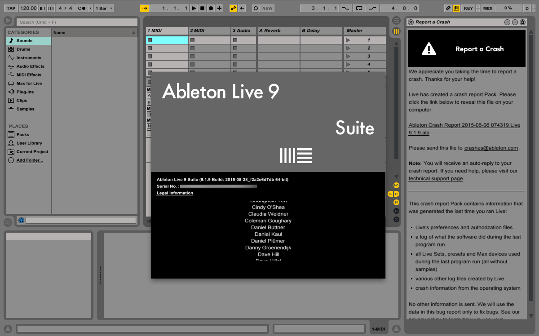Select the Max for Live category
The width and height of the screenshot is (539, 336).
coord(28,84)
